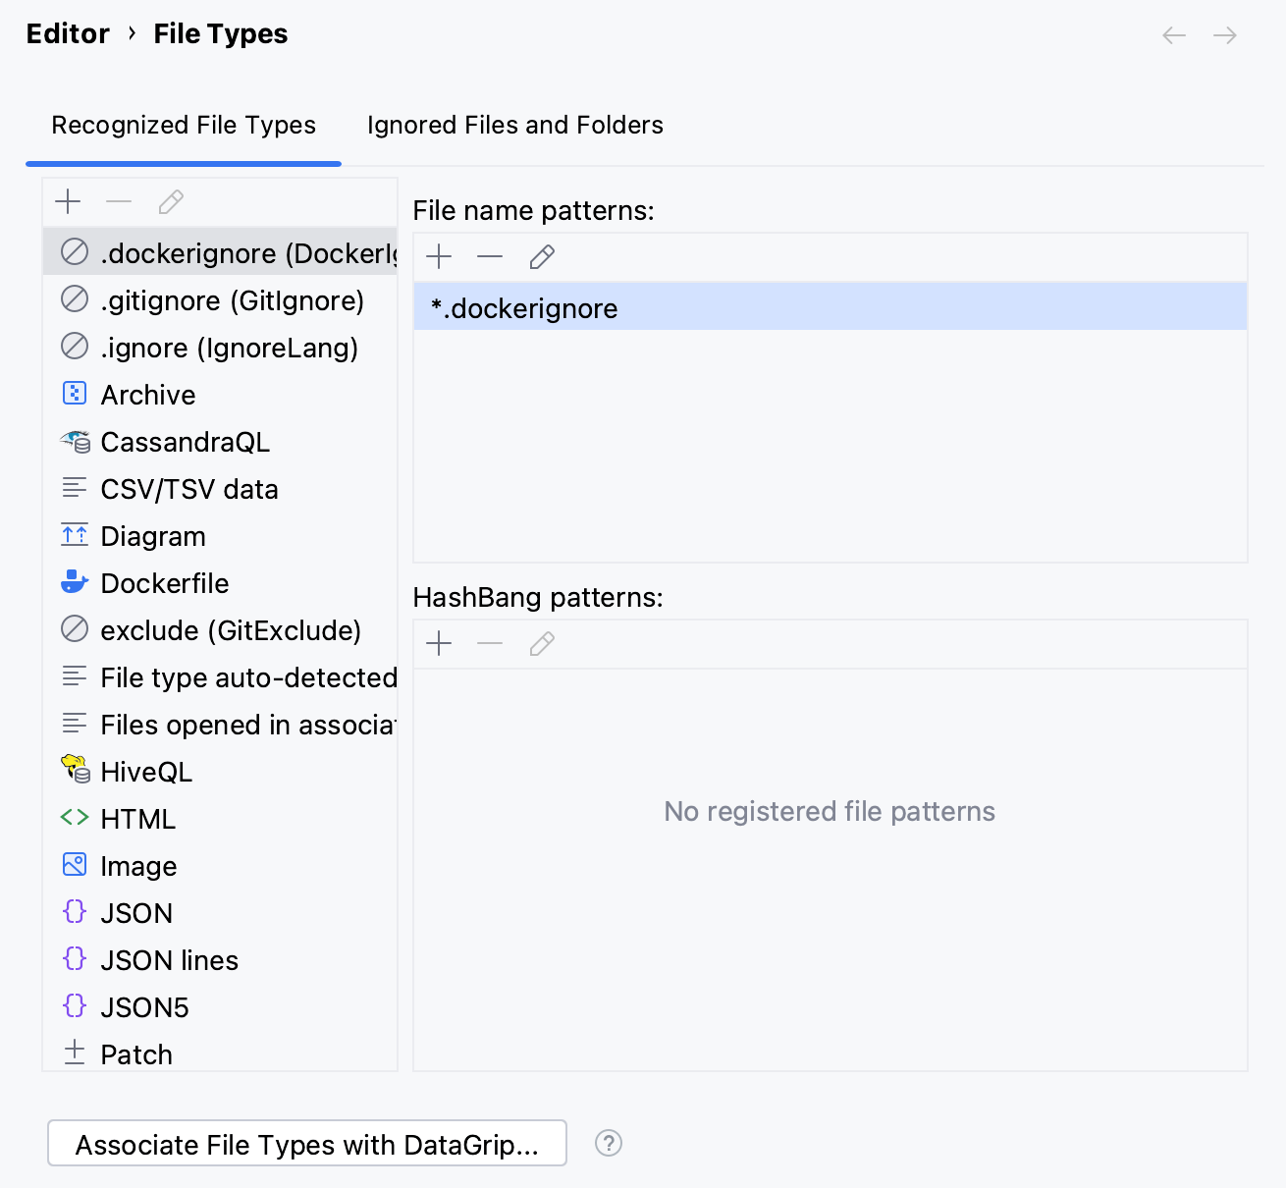Click Associate File Types with DataGrip button
Image resolution: width=1286 pixels, height=1188 pixels.
tap(307, 1144)
